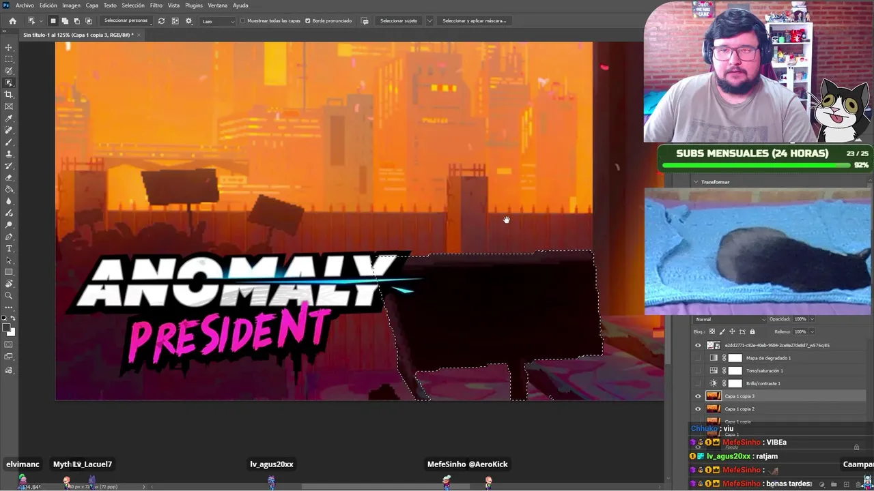
Task: Toggle Quick Mask mode
Action: 9,344
